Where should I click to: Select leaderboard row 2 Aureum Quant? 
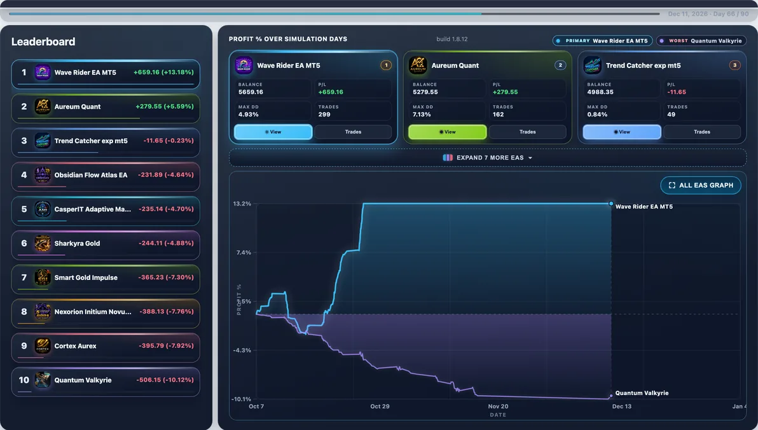click(106, 108)
